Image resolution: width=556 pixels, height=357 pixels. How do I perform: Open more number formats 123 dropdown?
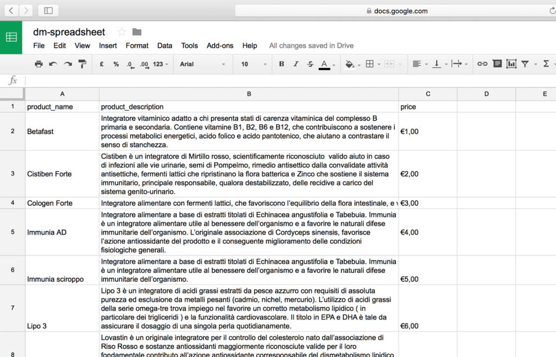pyautogui.click(x=160, y=64)
